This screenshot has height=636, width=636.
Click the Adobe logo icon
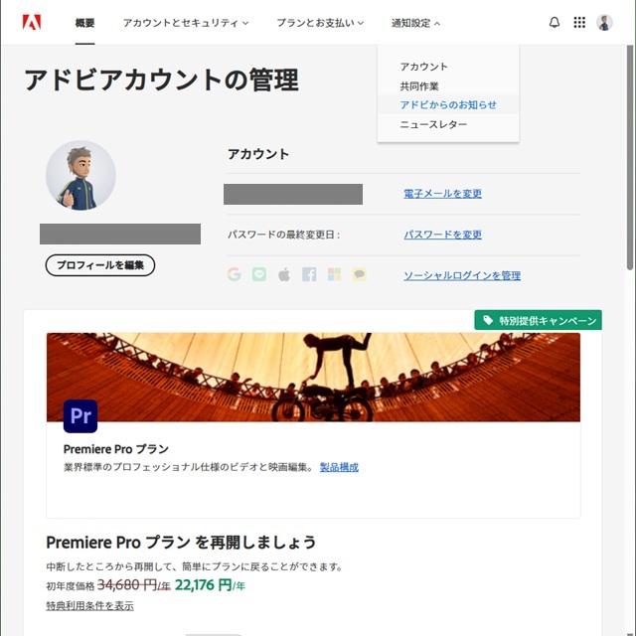[x=32, y=22]
